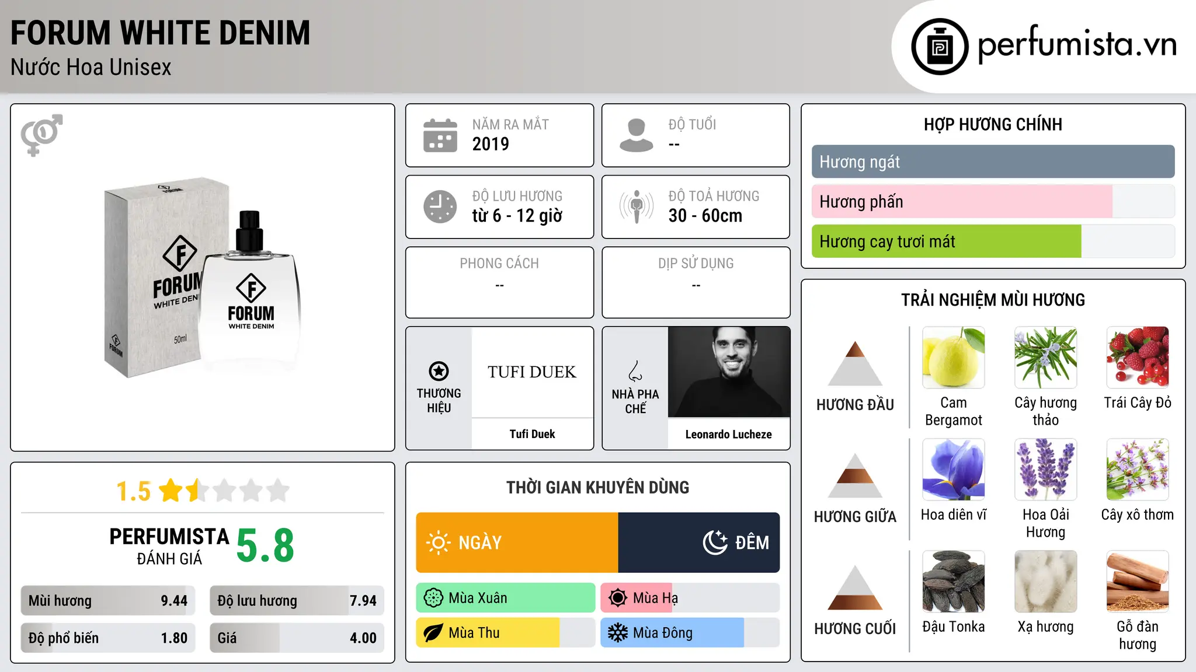This screenshot has width=1196, height=672.
Task: Open the Cam Bergamot note image
Action: (954, 358)
